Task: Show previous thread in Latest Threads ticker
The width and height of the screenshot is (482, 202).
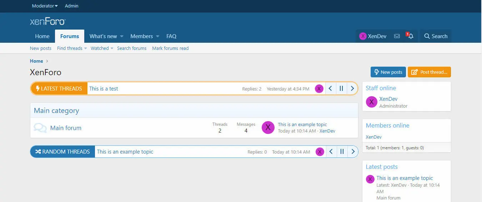Action: (x=330, y=89)
